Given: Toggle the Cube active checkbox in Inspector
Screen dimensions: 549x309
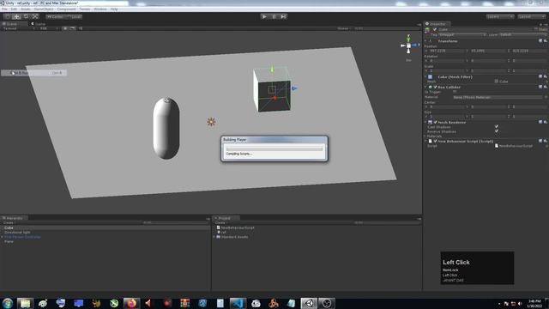Looking at the screenshot, I should 435,30.
